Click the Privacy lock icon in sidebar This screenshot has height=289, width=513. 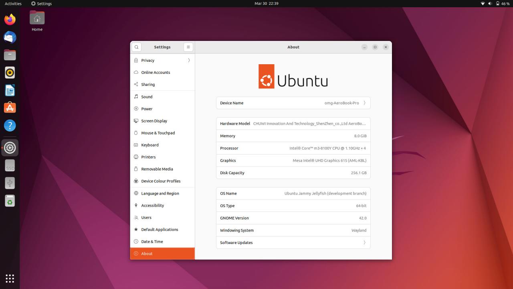click(136, 60)
